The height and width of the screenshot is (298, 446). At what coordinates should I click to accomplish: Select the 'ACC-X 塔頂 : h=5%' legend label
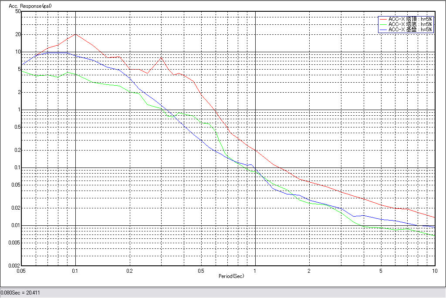click(x=410, y=19)
